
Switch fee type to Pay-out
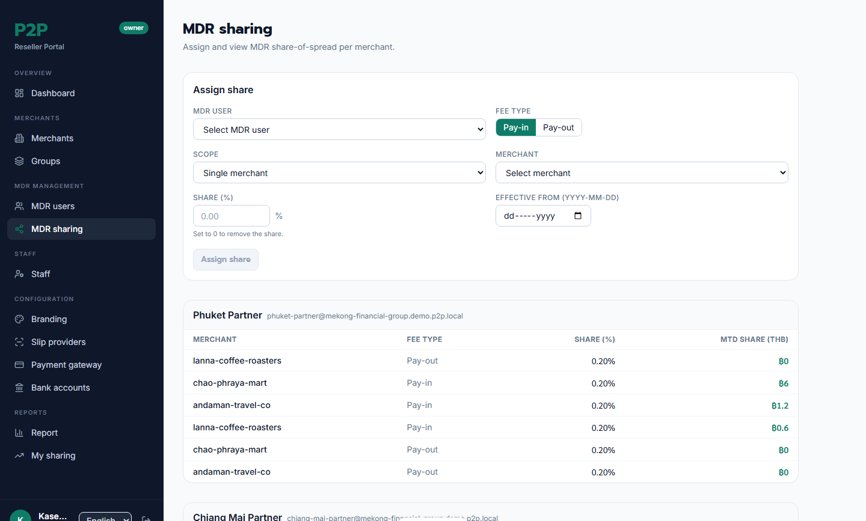click(x=559, y=127)
